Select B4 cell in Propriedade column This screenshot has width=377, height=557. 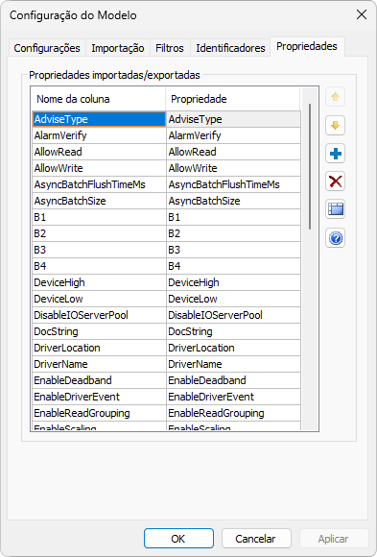[233, 266]
